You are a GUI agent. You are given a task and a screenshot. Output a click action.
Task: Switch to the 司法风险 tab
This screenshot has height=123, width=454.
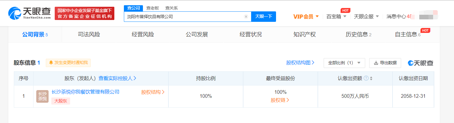[x=89, y=34]
